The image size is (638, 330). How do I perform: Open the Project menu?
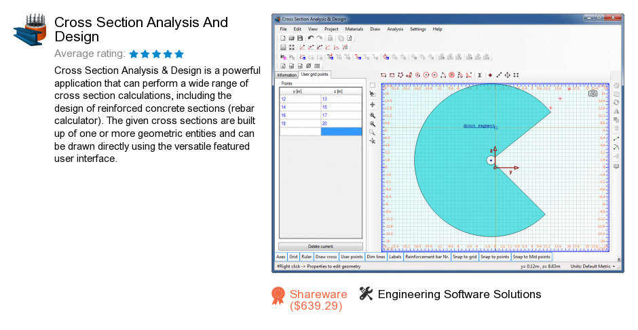point(331,29)
